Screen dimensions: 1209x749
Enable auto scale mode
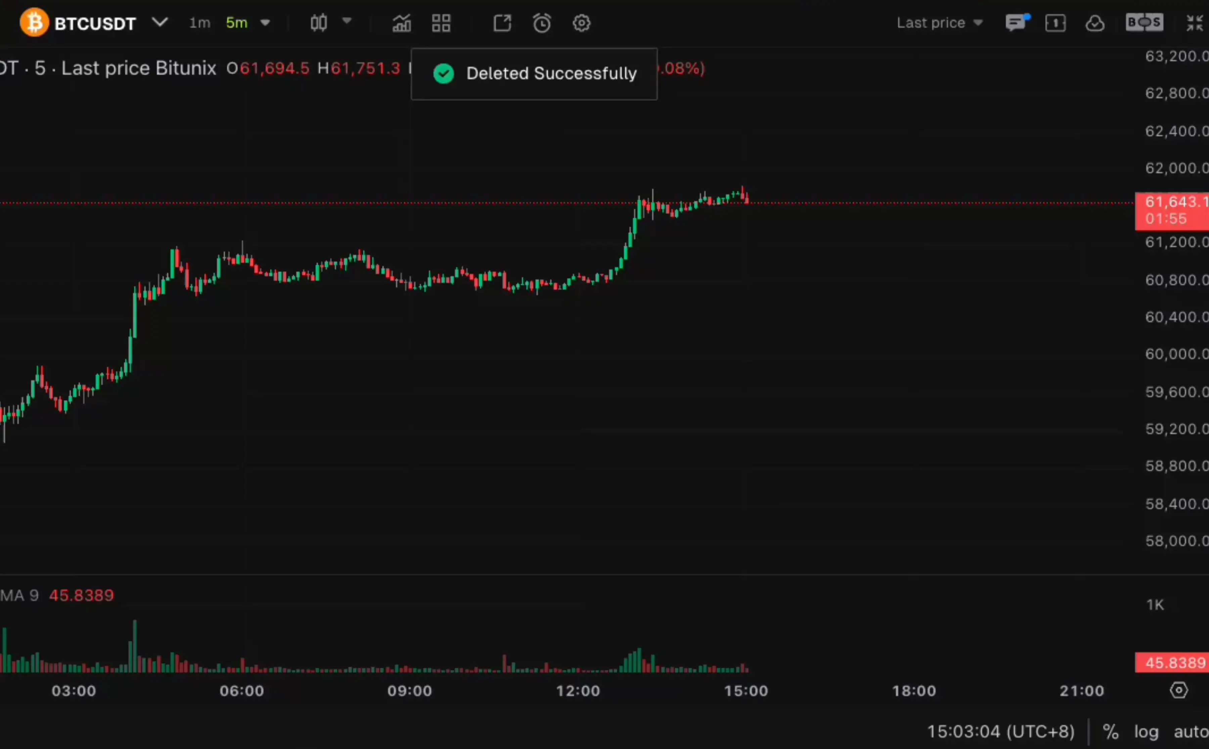[x=1191, y=732]
